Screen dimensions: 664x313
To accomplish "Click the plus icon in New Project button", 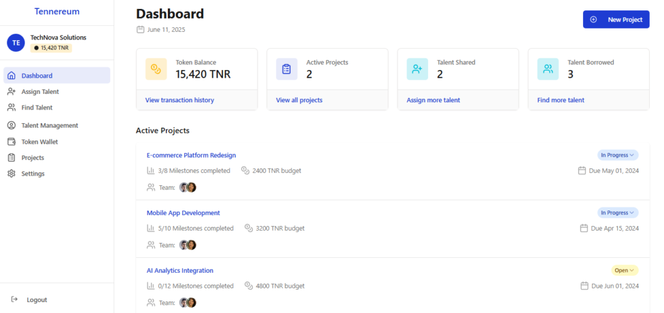I will 593,19.
